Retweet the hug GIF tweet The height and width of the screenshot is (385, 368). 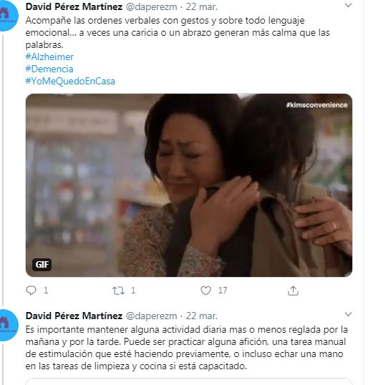coord(118,291)
